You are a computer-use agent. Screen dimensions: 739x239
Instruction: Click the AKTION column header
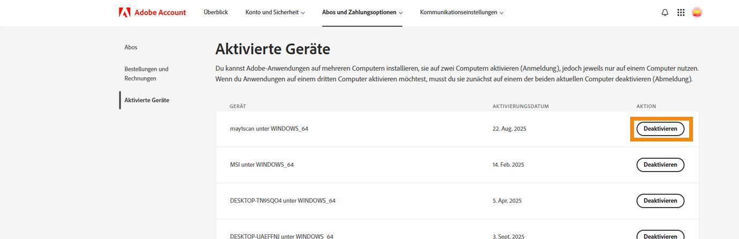(646, 107)
